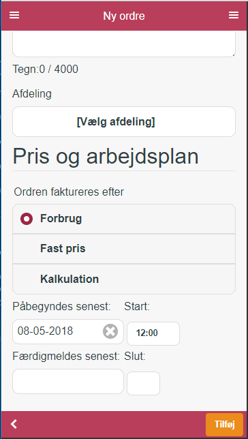Click the Afdeling field label
This screenshot has height=439, width=248.
click(32, 94)
